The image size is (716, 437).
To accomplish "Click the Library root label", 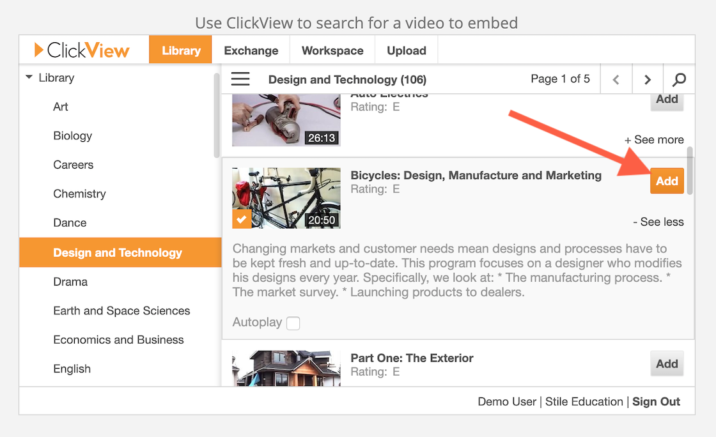I will pos(56,77).
